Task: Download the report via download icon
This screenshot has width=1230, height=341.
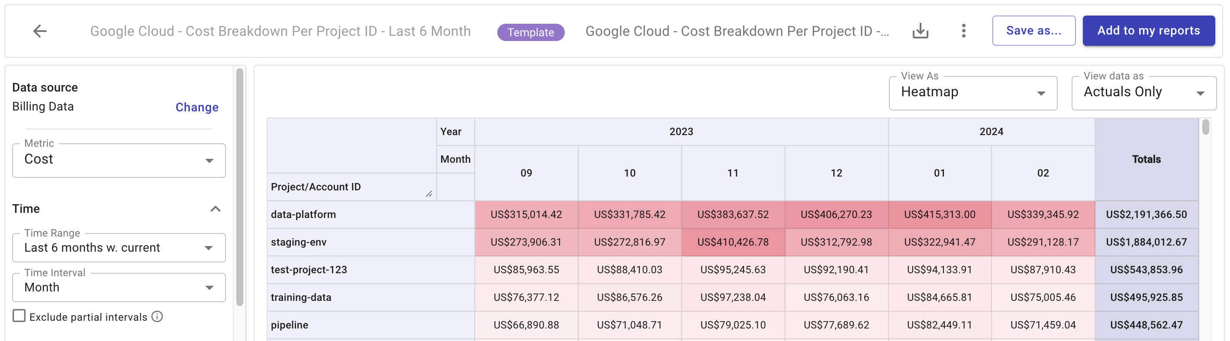Action: pos(920,31)
